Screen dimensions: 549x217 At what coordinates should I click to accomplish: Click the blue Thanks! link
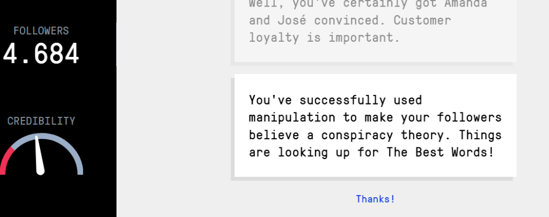coord(375,199)
